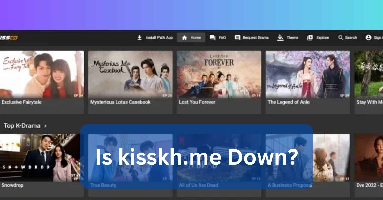Image resolution: width=383 pixels, height=200 pixels.
Task: Click the house icon beside Home
Action: click(x=184, y=38)
